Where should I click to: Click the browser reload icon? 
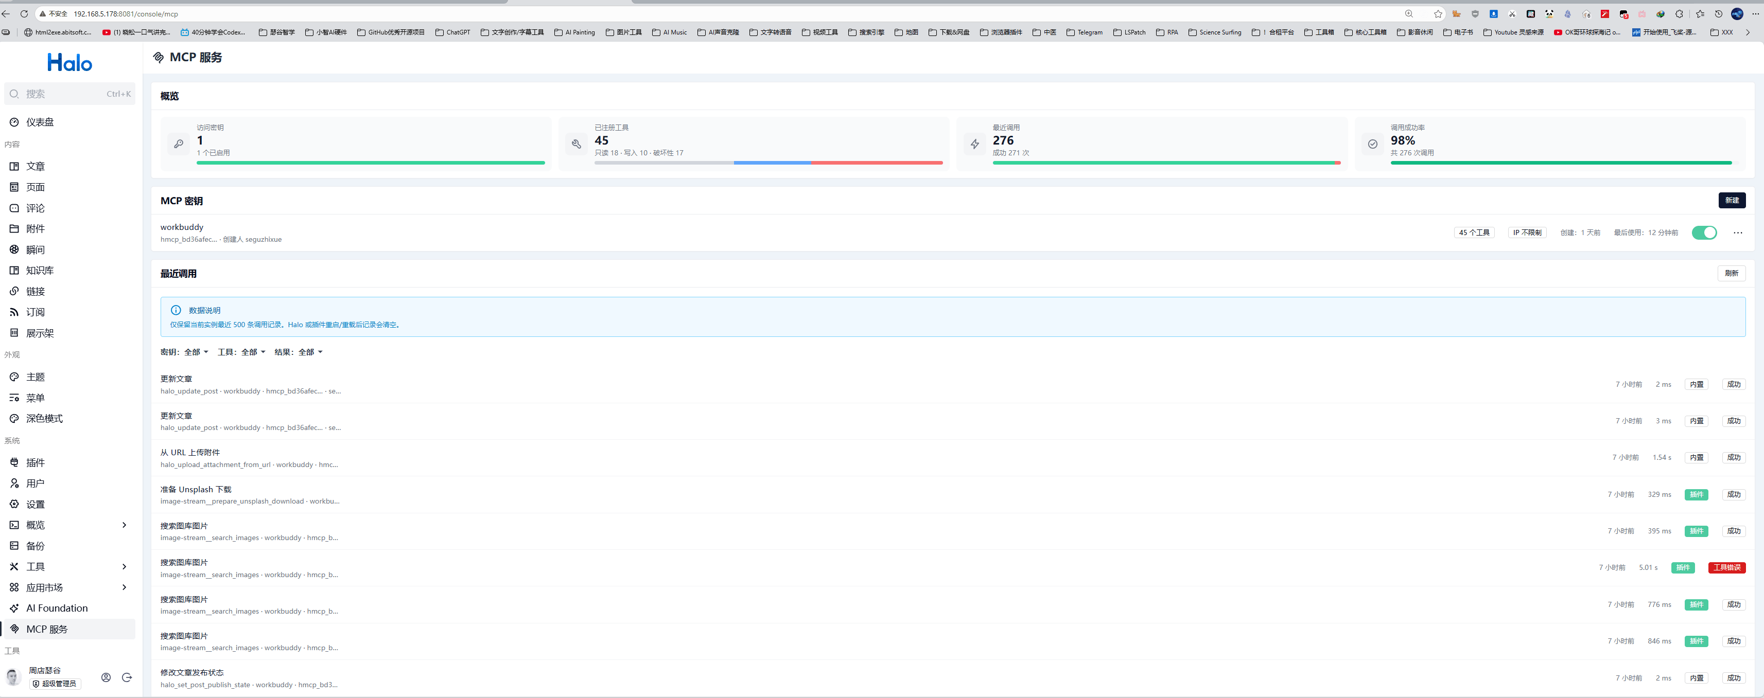pyautogui.click(x=24, y=14)
